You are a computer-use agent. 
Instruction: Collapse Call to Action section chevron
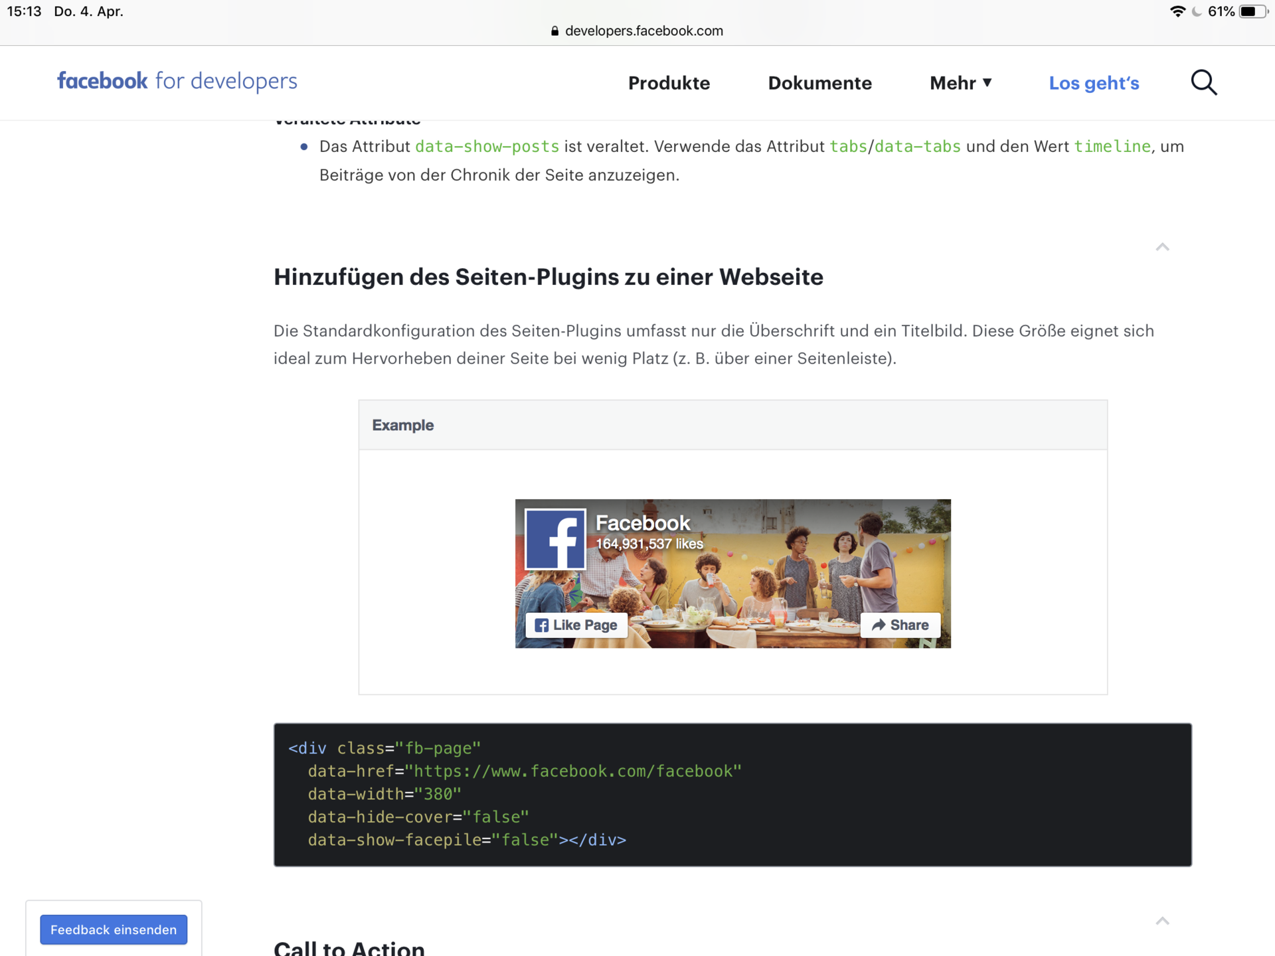pos(1162,921)
